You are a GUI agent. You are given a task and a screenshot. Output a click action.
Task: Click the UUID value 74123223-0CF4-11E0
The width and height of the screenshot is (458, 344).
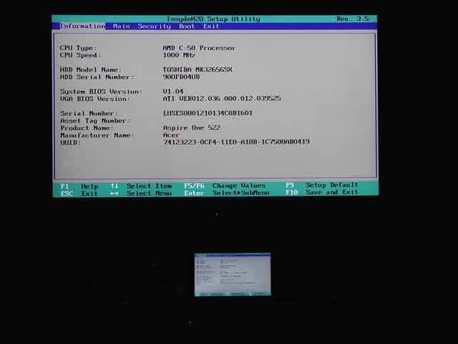point(236,142)
